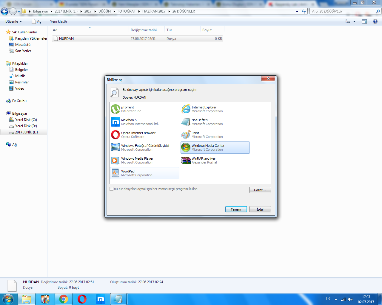382x305 pixels.
Task: Open the Windows Start menu
Action: coord(8,299)
